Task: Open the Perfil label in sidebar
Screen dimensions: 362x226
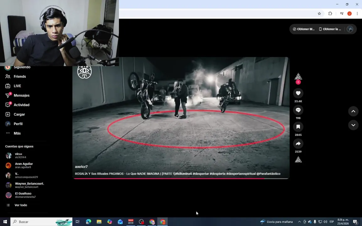Action: (x=18, y=124)
